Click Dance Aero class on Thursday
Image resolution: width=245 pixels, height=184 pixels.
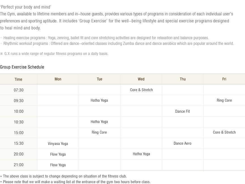(182, 143)
